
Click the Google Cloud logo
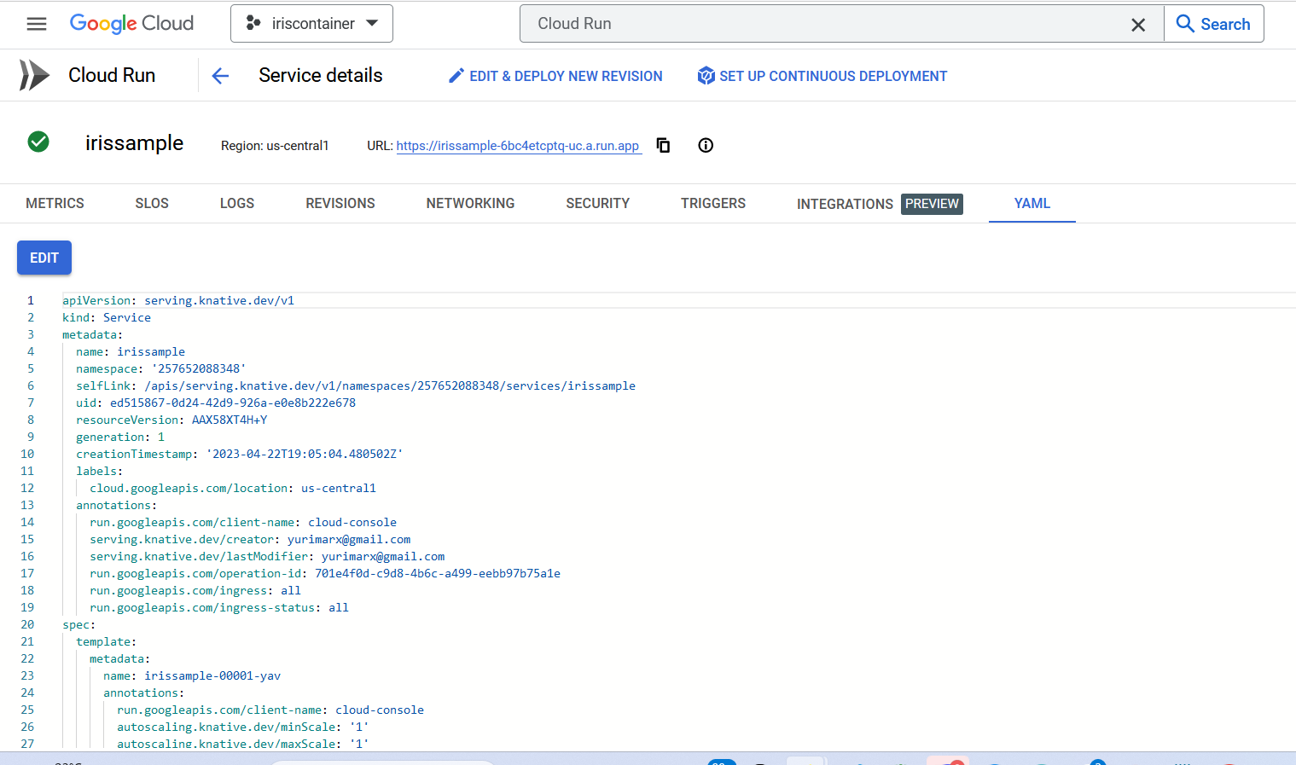pyautogui.click(x=131, y=24)
